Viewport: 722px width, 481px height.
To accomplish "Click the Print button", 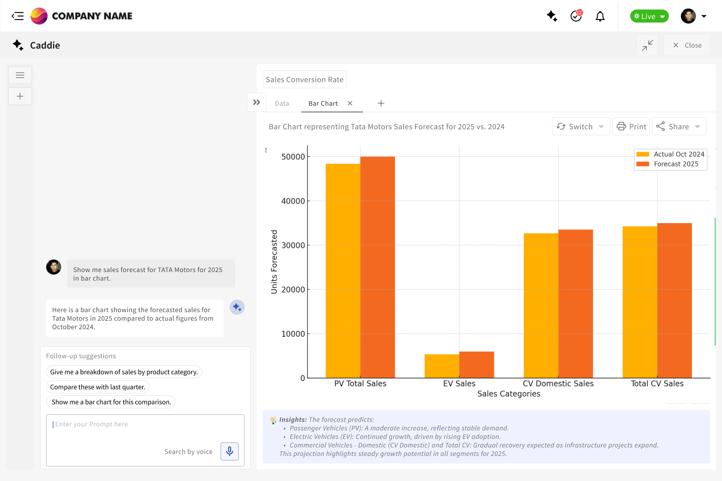I will [631, 127].
